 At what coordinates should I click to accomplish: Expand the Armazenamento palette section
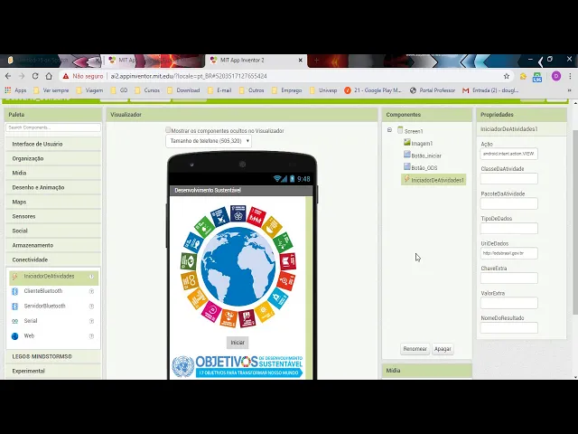pyautogui.click(x=53, y=245)
